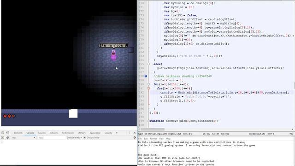Image resolution: width=295 pixels, height=166 pixels.
Task: Close the DevTools panel
Action: coord(135,133)
